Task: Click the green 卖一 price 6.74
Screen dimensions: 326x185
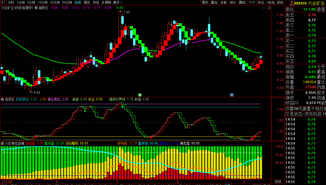Action: 312,36
